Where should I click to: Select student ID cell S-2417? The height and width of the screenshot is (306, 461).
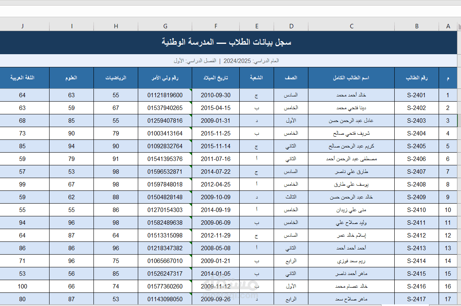[417, 299]
